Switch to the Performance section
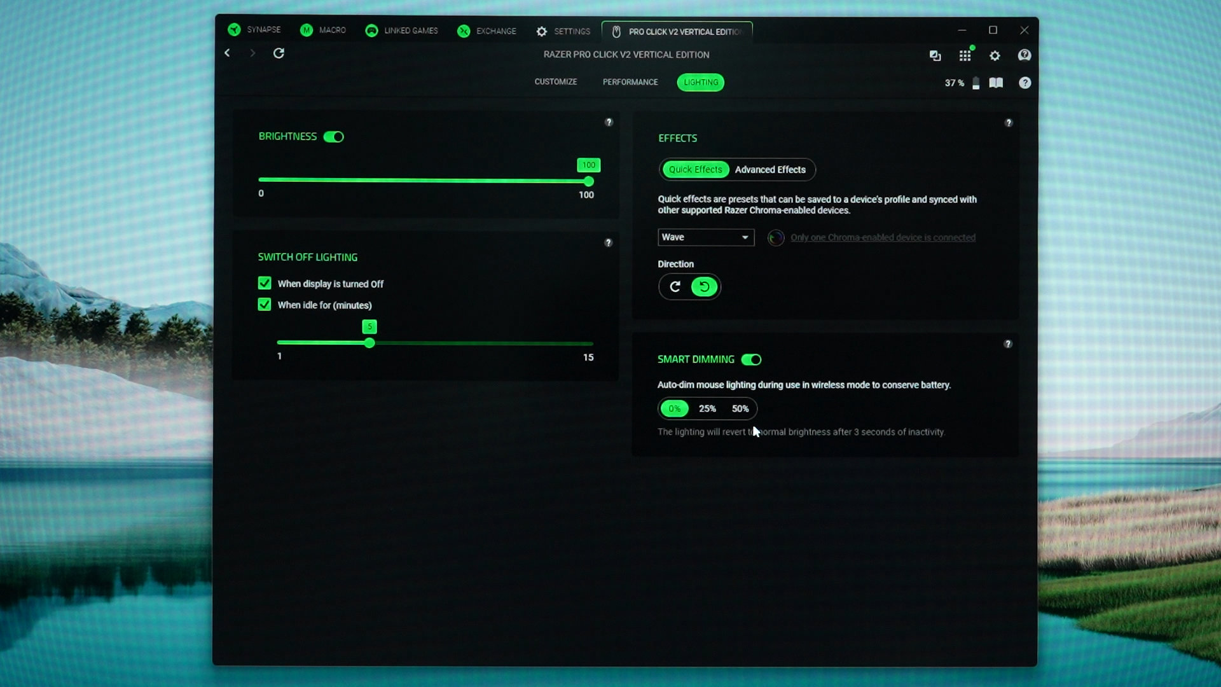The height and width of the screenshot is (687, 1221). 630,82
